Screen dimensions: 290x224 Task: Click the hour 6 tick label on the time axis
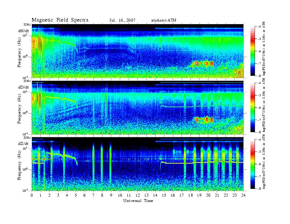[x=85, y=195]
